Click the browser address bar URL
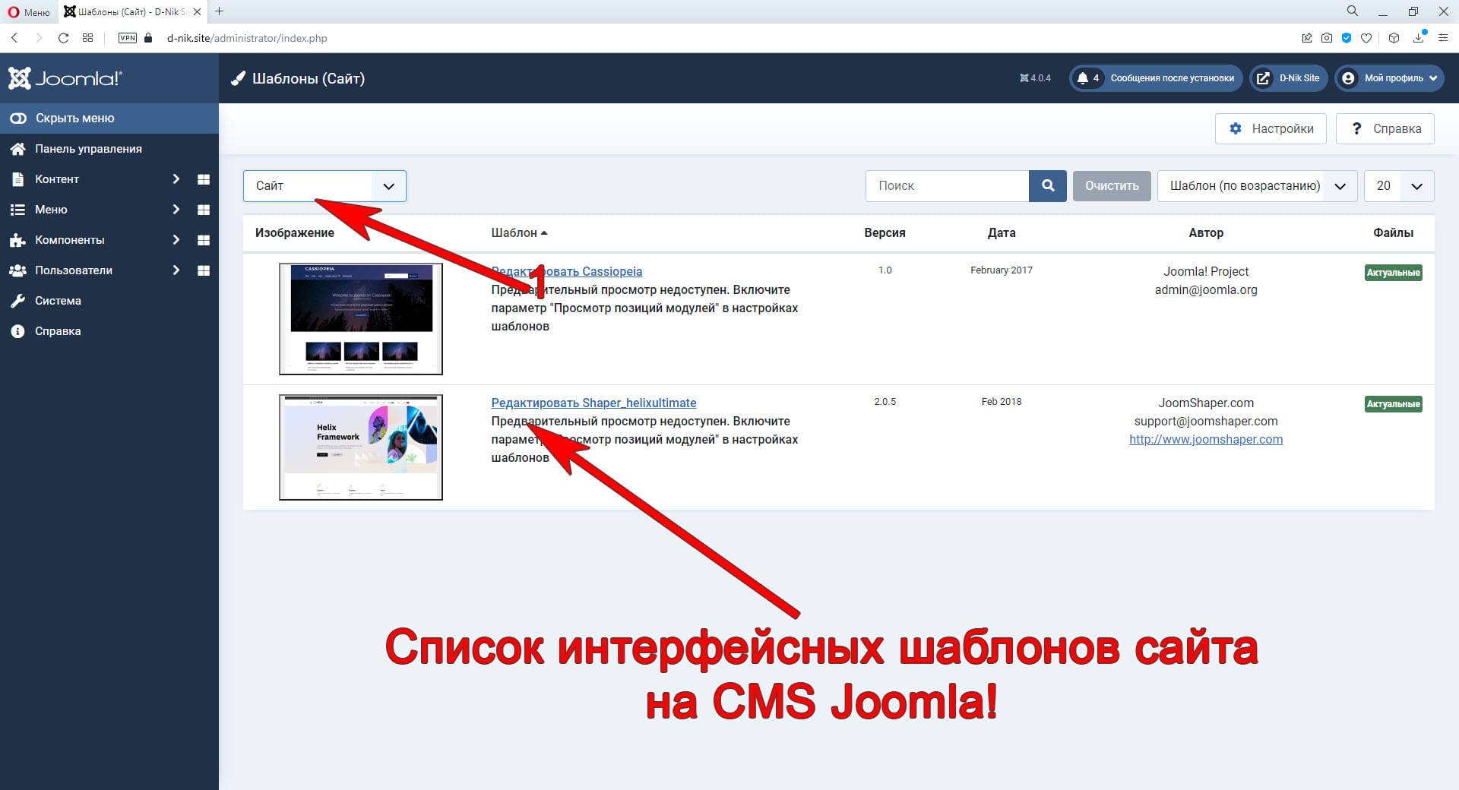Image resolution: width=1459 pixels, height=790 pixels. tap(247, 38)
